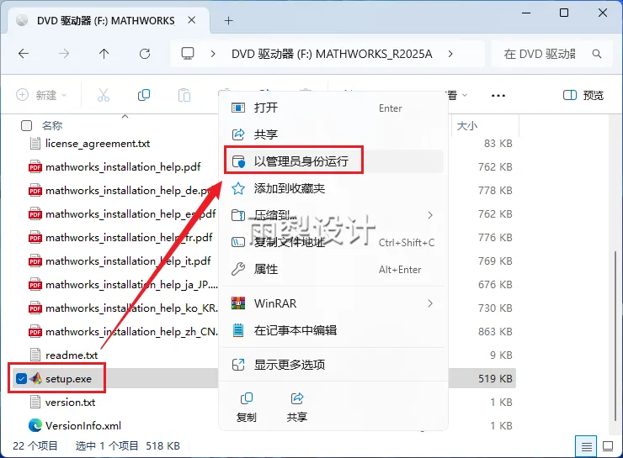Viewport: 623px width, 458px height.
Task: Expand chevron after the PC icon in address bar
Action: 213,54
